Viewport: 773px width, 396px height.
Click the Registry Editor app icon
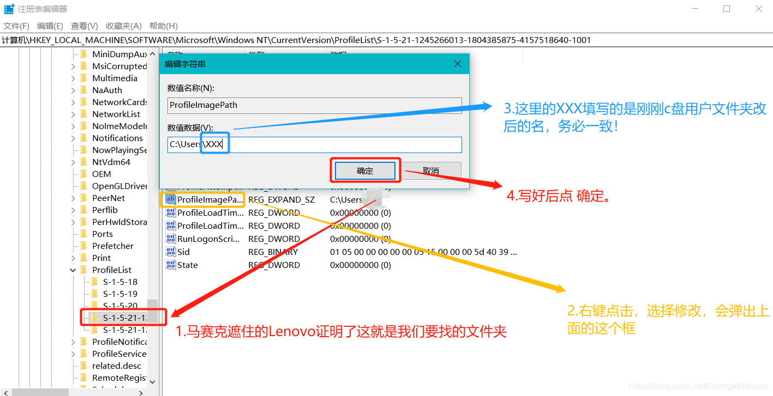click(x=9, y=9)
